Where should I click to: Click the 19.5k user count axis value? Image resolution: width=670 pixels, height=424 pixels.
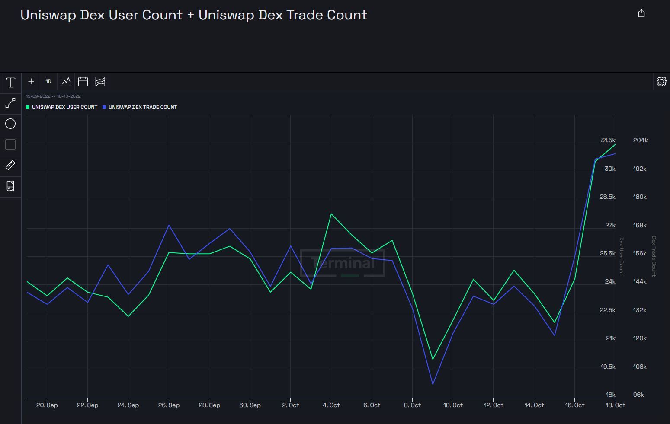[x=608, y=367]
